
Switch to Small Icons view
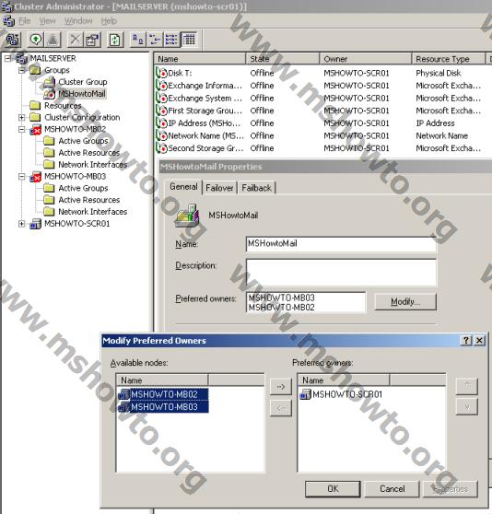tap(155, 40)
